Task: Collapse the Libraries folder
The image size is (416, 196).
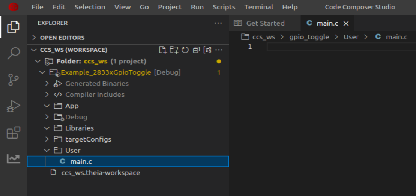Action: [47, 128]
